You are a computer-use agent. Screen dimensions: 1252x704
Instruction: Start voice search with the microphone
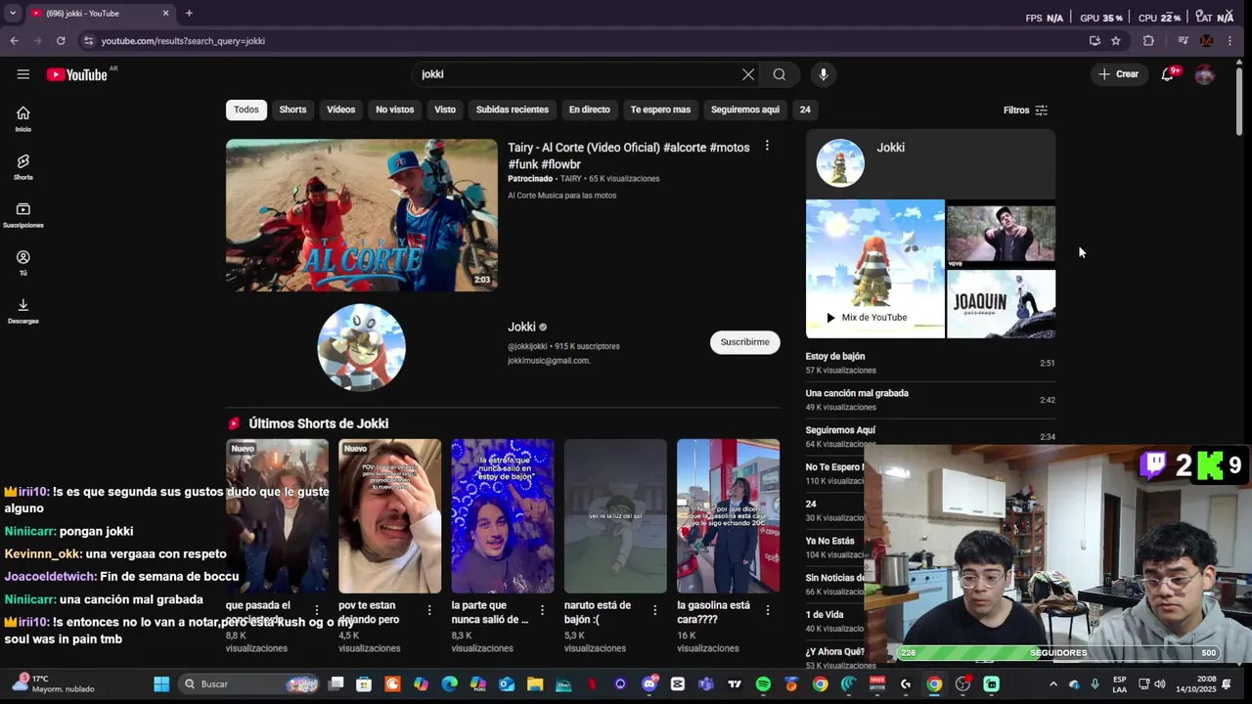[824, 74]
